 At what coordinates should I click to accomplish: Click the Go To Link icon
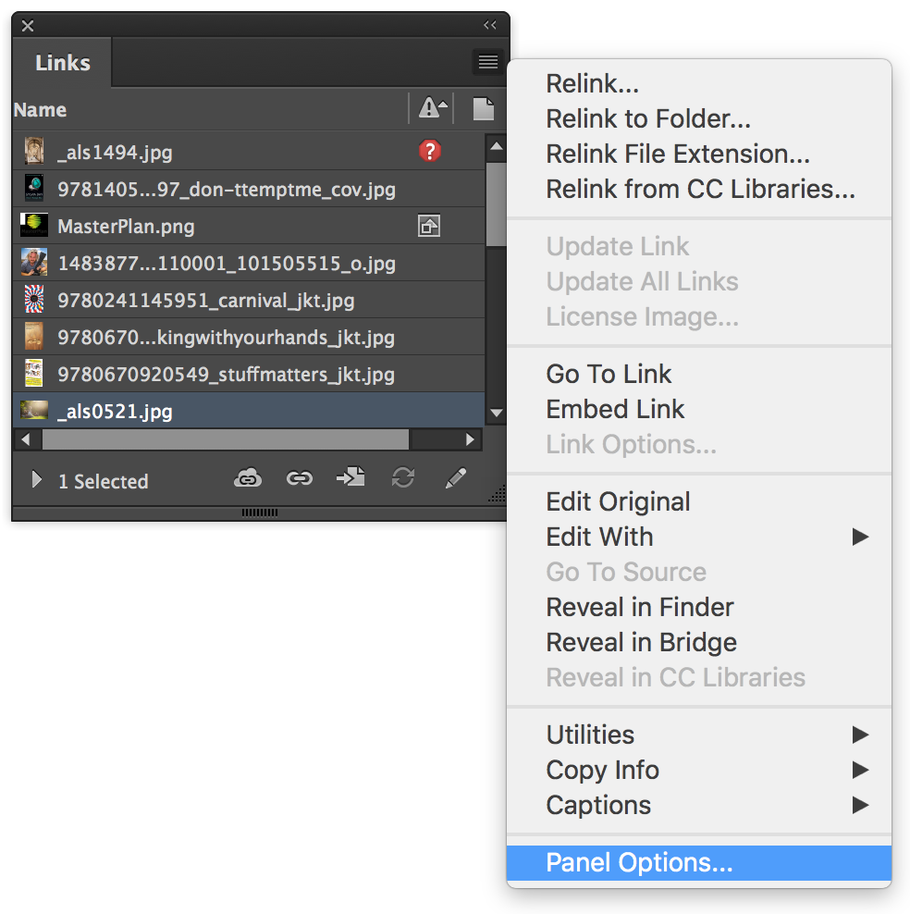pos(350,477)
